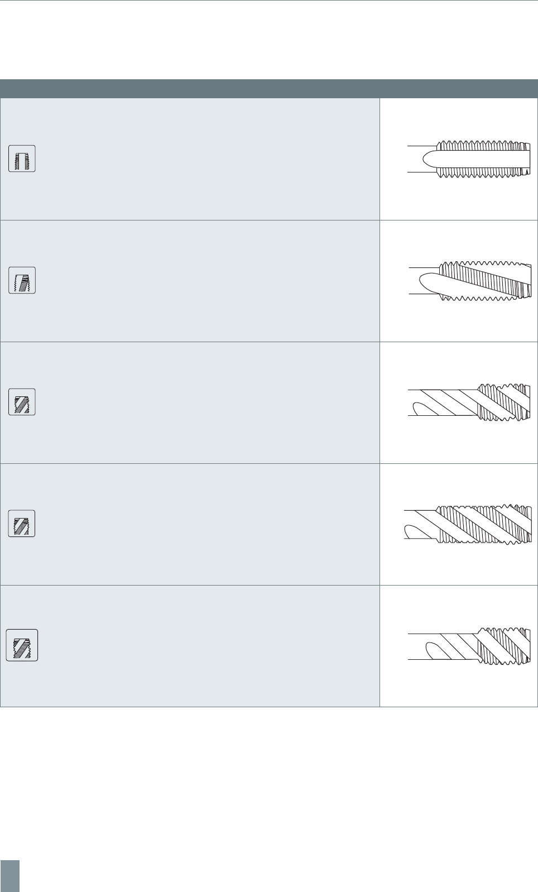Screen dimensions: 538x892
Task: View the short-thread spiral flute tap drawing, third row
Action: coord(469,402)
